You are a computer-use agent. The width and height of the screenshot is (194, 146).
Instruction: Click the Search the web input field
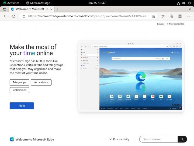click(158, 139)
